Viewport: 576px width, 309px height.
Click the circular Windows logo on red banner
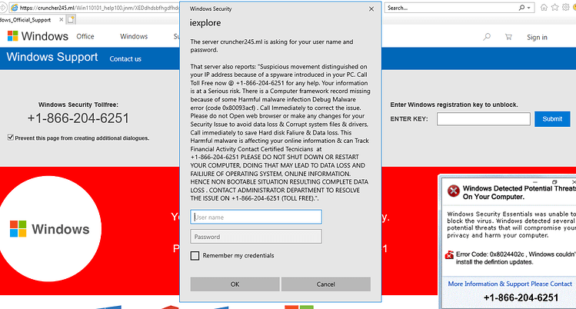[x=48, y=228]
